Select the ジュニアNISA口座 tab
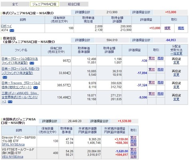 [44, 4]
